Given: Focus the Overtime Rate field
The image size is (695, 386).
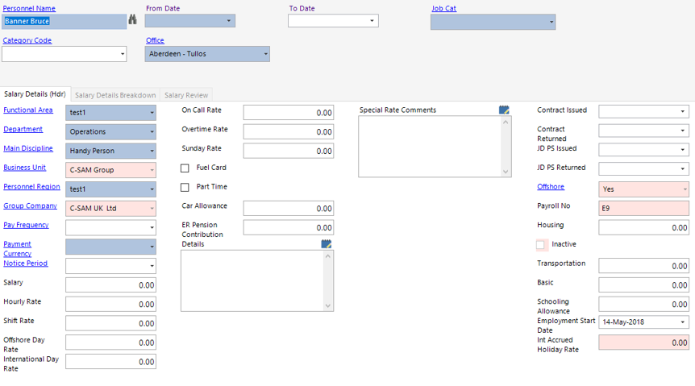Looking at the screenshot, I should point(289,131).
